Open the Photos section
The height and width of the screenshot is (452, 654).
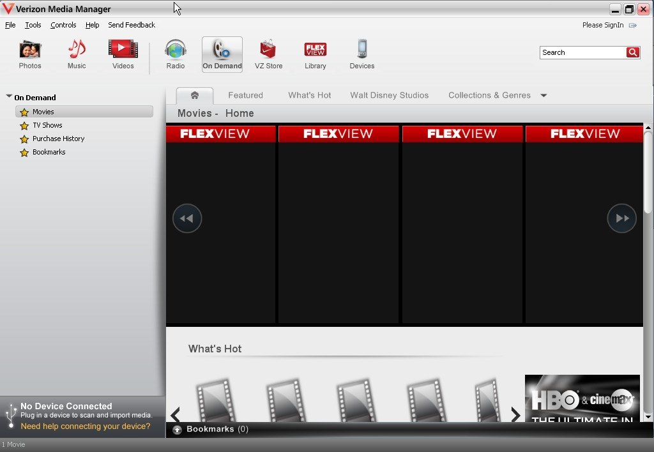(x=30, y=54)
